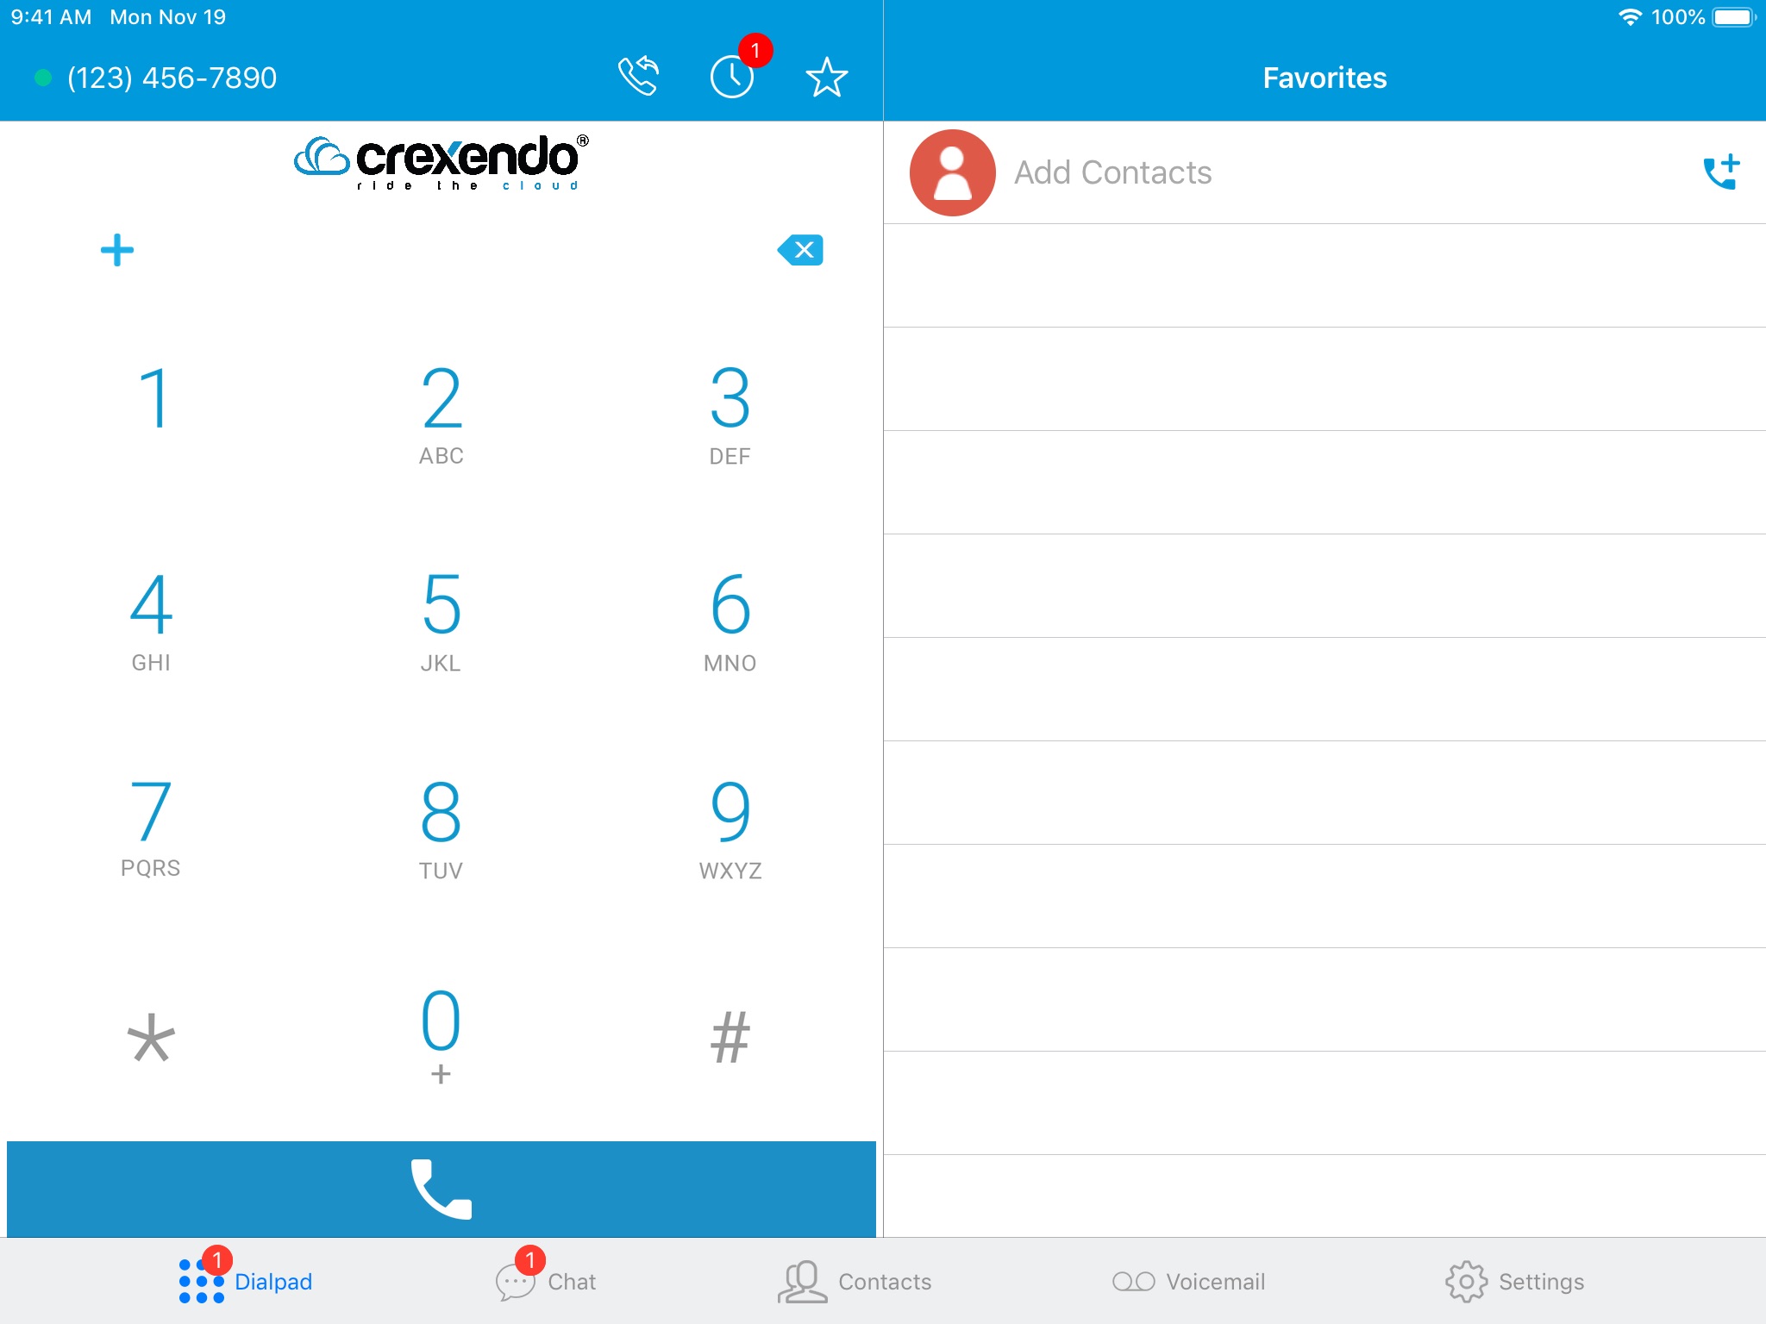This screenshot has width=1766, height=1324.
Task: Tap the phone number input field
Action: point(441,249)
